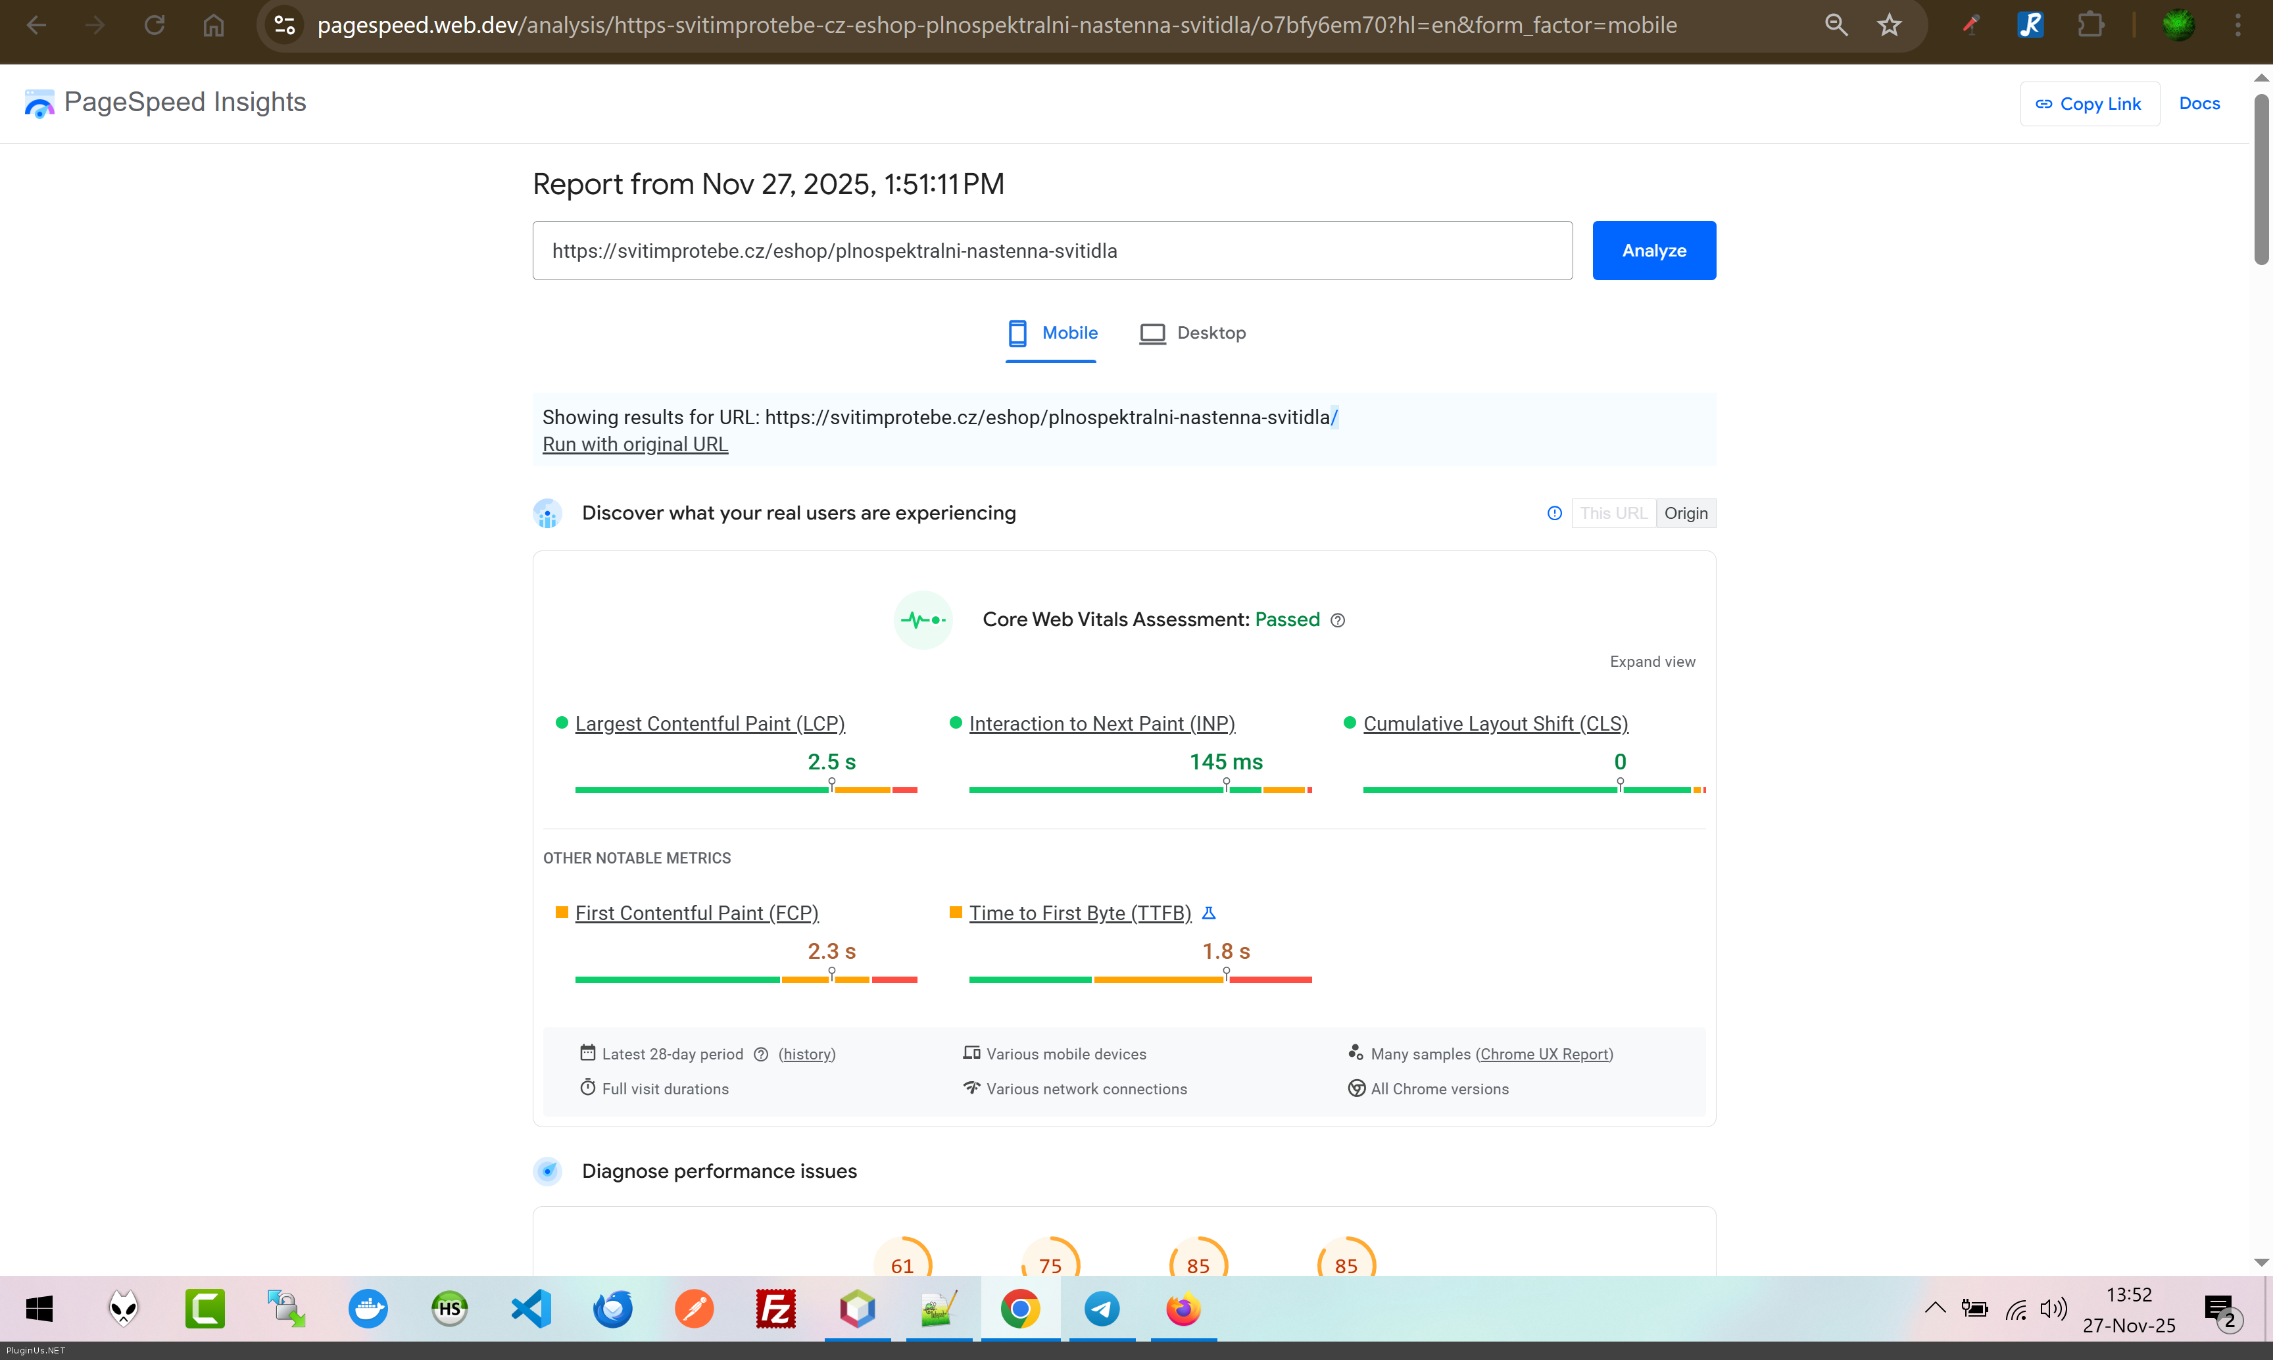Click the TTFB experimental flask icon

(x=1209, y=913)
